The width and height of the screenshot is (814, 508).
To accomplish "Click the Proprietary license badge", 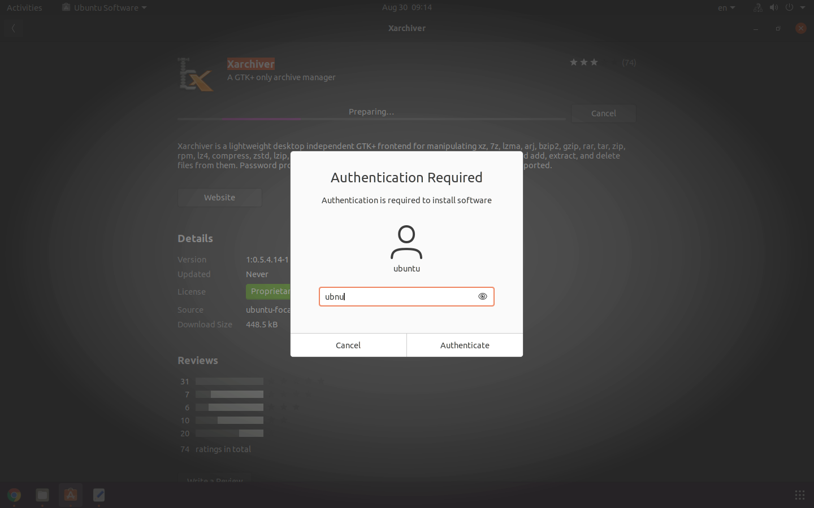I will coord(269,291).
